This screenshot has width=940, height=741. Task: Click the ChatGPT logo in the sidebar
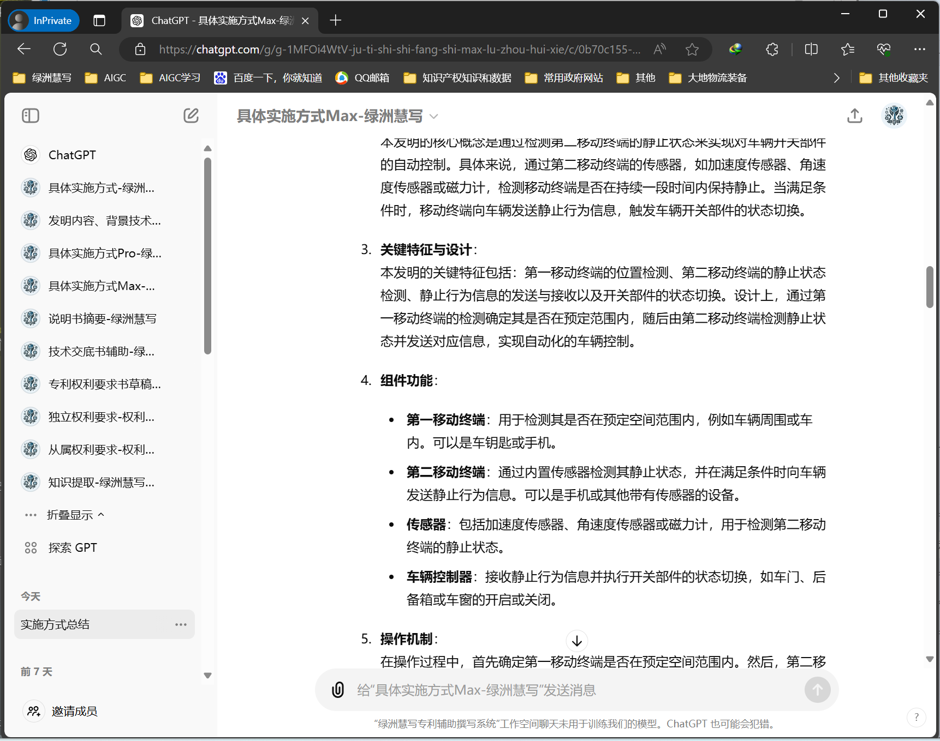[x=31, y=155]
